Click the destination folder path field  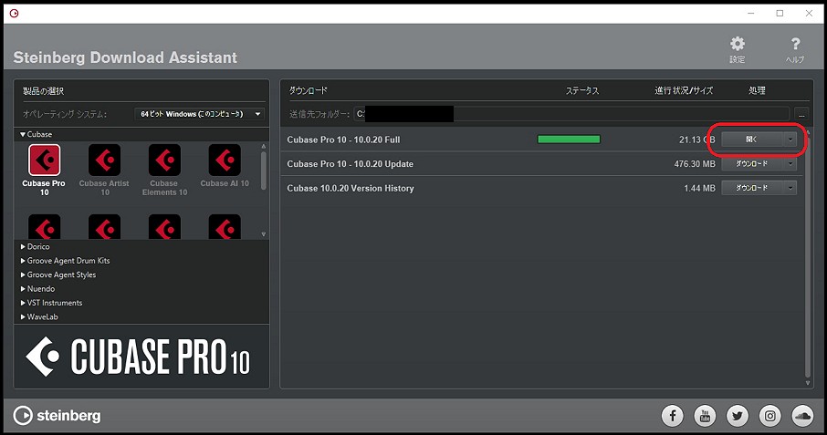click(x=571, y=114)
